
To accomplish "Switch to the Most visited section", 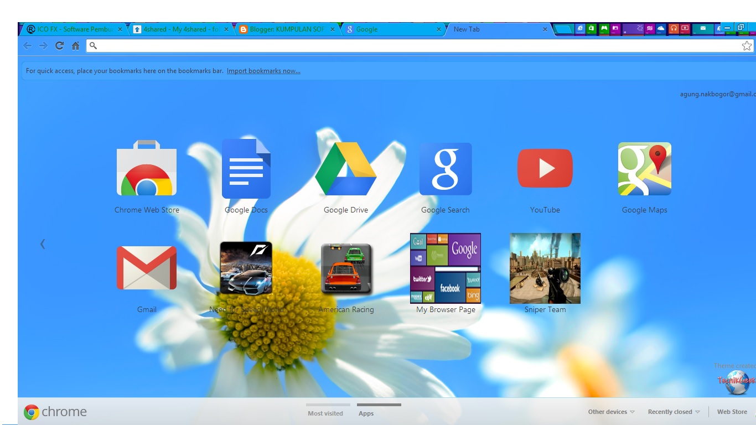I will coord(325,413).
